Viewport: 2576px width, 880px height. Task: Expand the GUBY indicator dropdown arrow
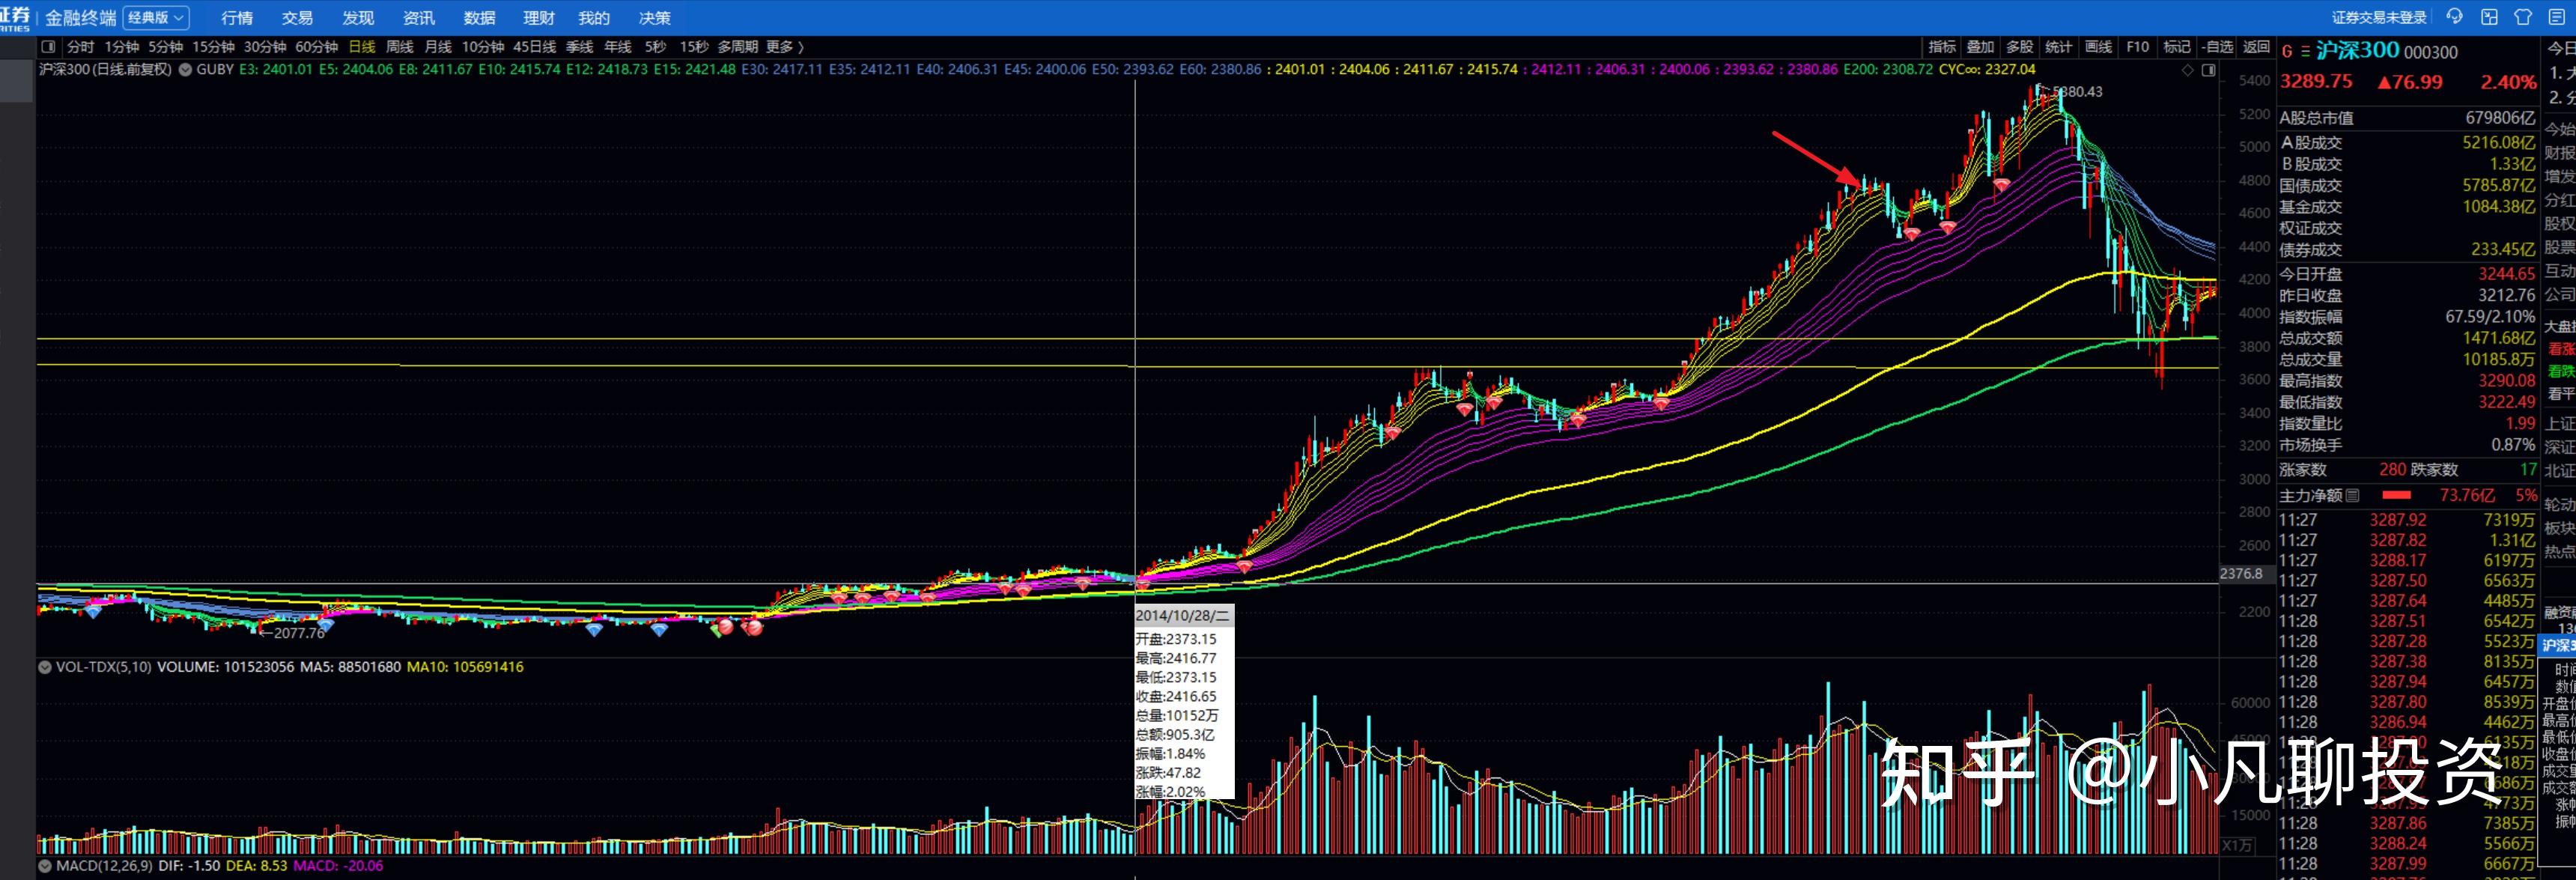pos(185,70)
